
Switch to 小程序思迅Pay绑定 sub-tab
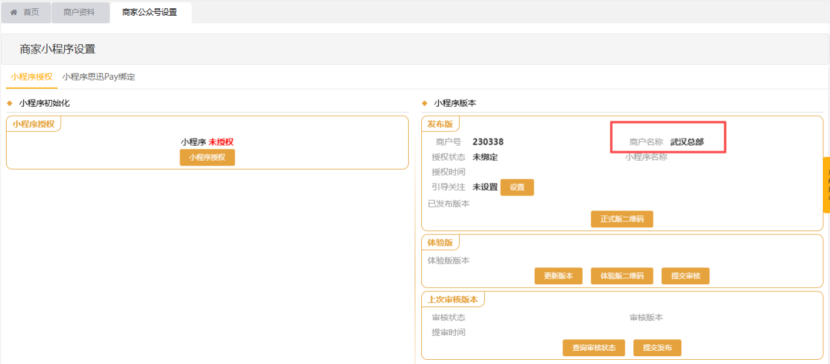click(98, 77)
